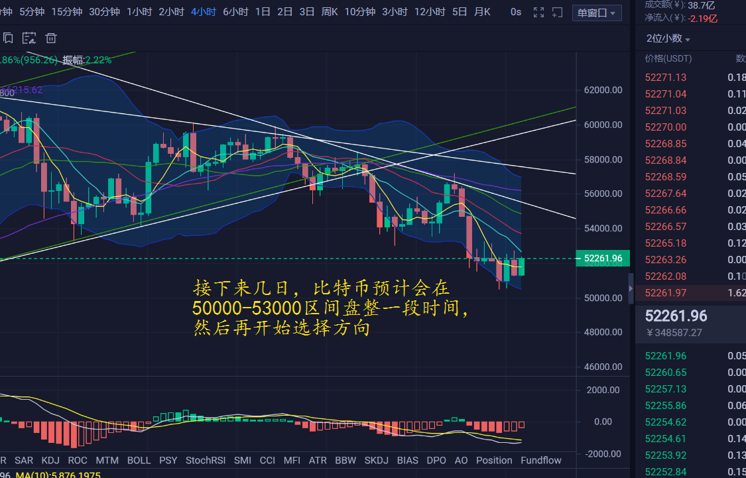Click the bookmark-shaped icon in chart toolbar

[8, 38]
